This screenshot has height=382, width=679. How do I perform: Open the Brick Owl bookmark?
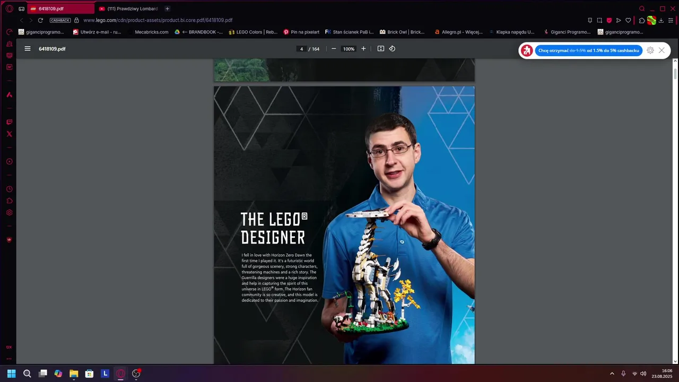(x=402, y=32)
